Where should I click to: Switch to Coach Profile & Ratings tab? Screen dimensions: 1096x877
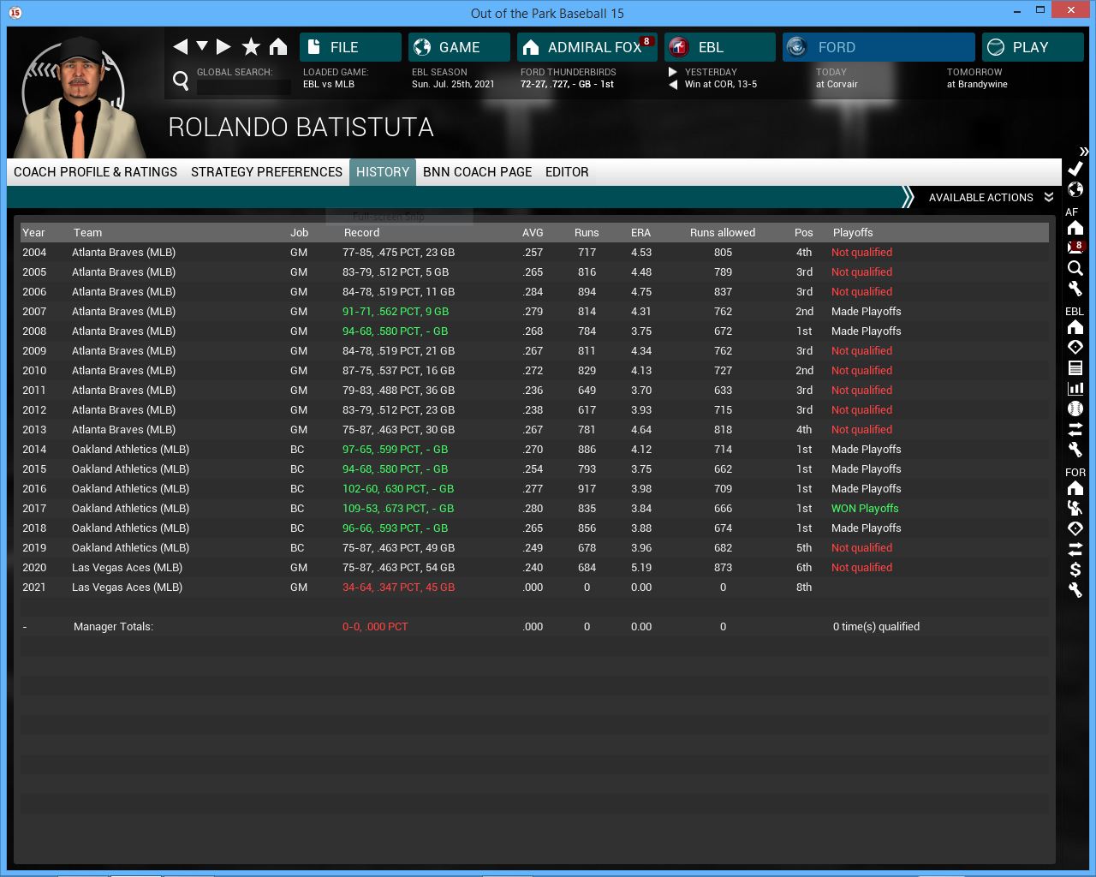[95, 172]
